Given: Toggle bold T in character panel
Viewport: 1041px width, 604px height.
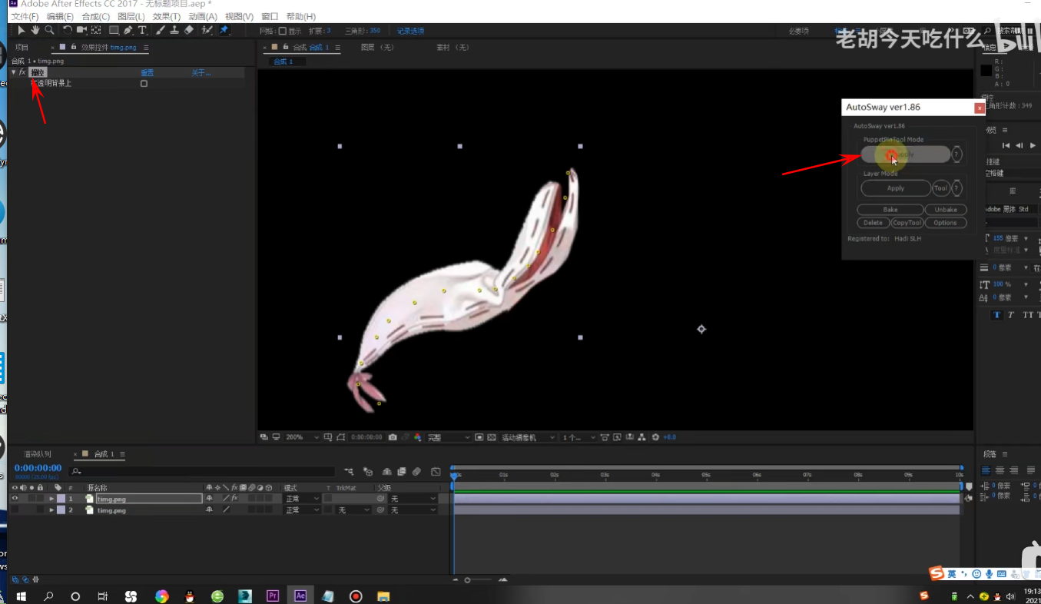Looking at the screenshot, I should [997, 315].
